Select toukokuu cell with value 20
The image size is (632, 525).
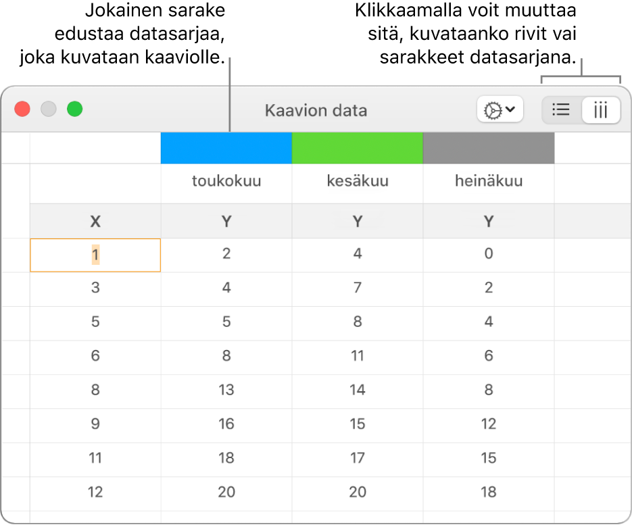tap(226, 494)
